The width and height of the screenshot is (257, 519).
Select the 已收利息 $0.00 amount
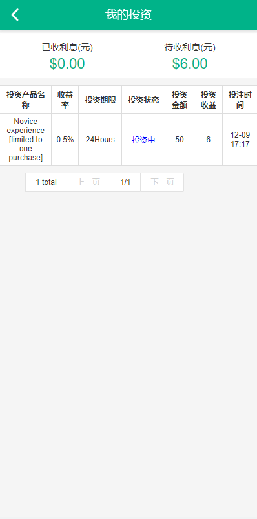67,63
